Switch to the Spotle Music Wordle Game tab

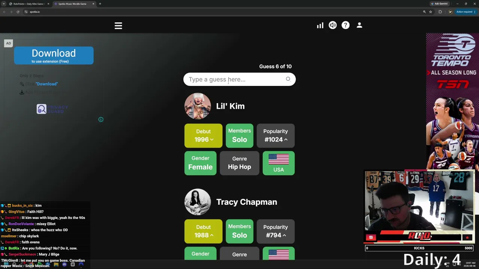coord(72,4)
